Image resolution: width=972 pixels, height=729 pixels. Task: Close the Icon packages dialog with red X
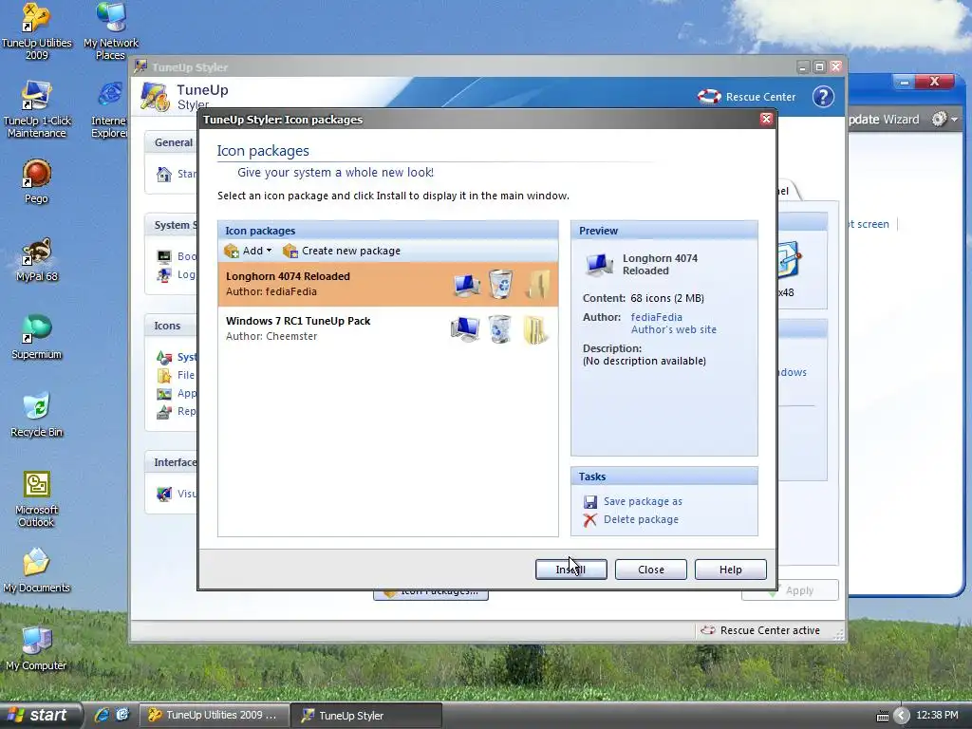(x=766, y=119)
